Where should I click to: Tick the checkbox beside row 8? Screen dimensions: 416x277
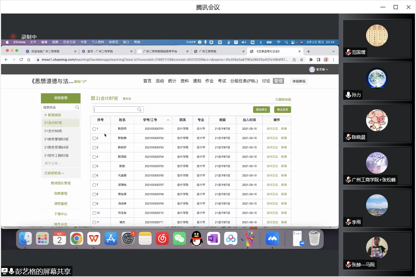point(94,194)
